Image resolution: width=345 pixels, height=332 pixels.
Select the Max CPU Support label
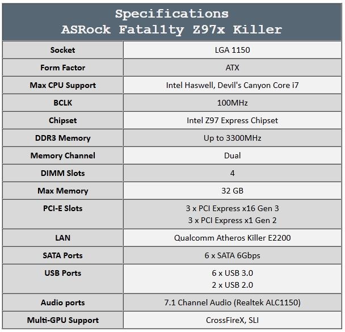(x=63, y=85)
